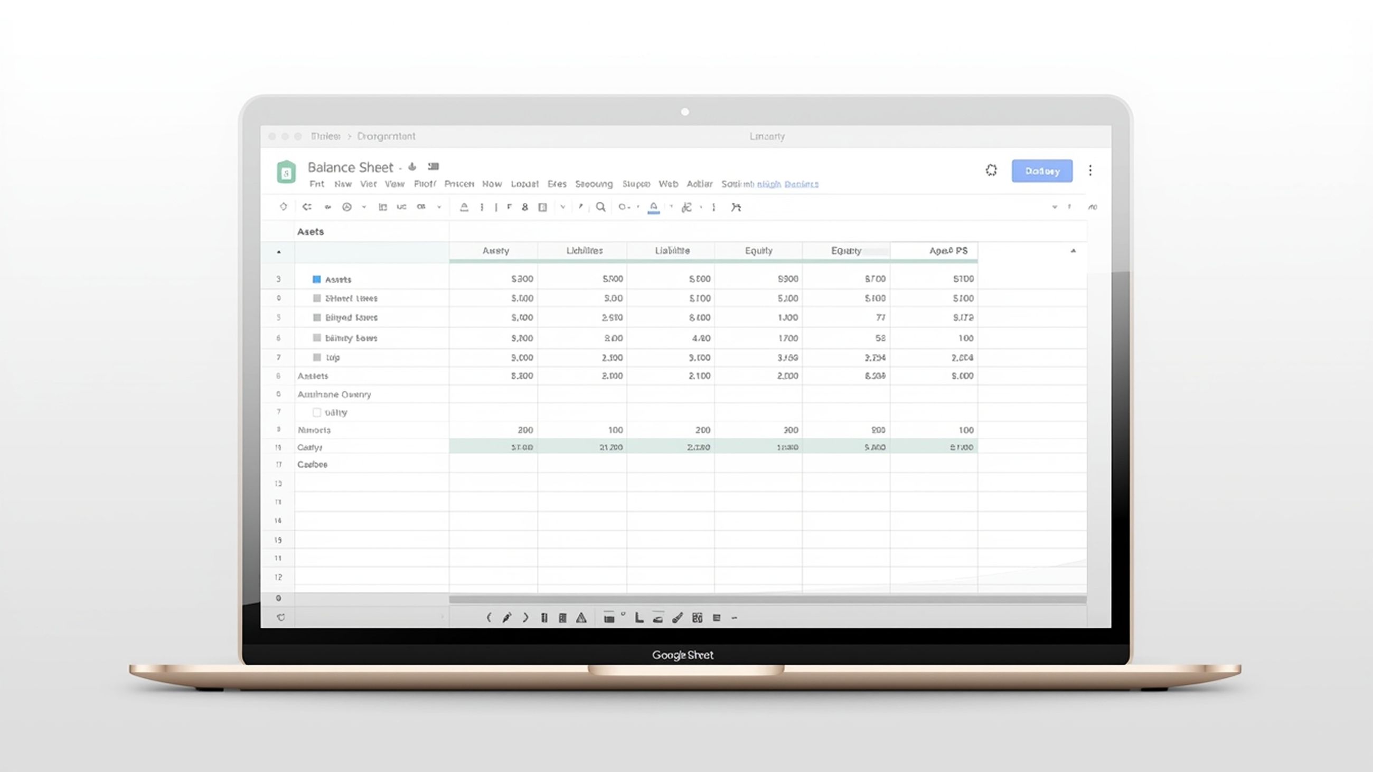
Task: Click the bordered square icon in the toolbar
Action: pos(542,207)
